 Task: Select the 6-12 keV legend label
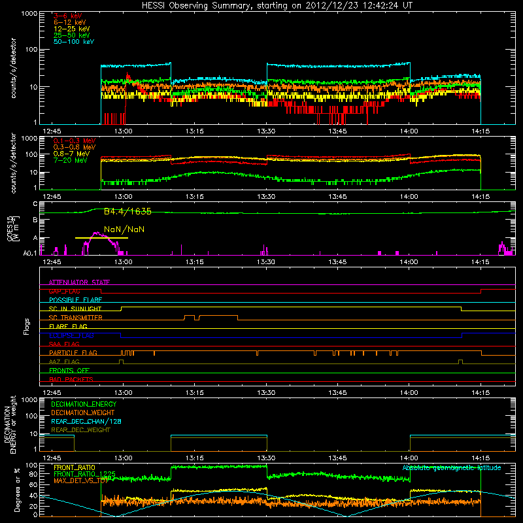click(x=70, y=22)
